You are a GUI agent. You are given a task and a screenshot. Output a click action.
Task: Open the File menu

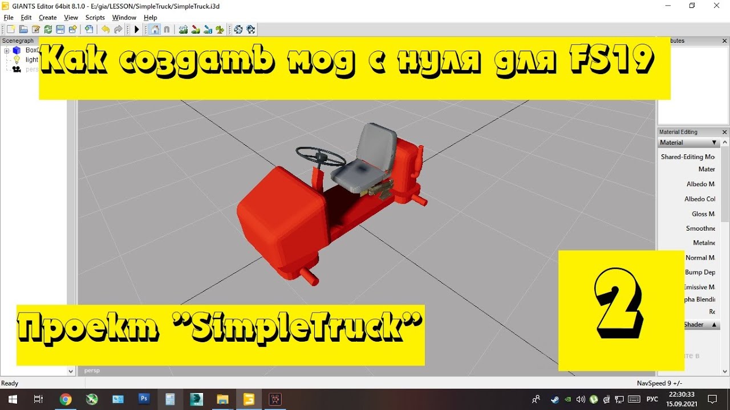(x=9, y=18)
